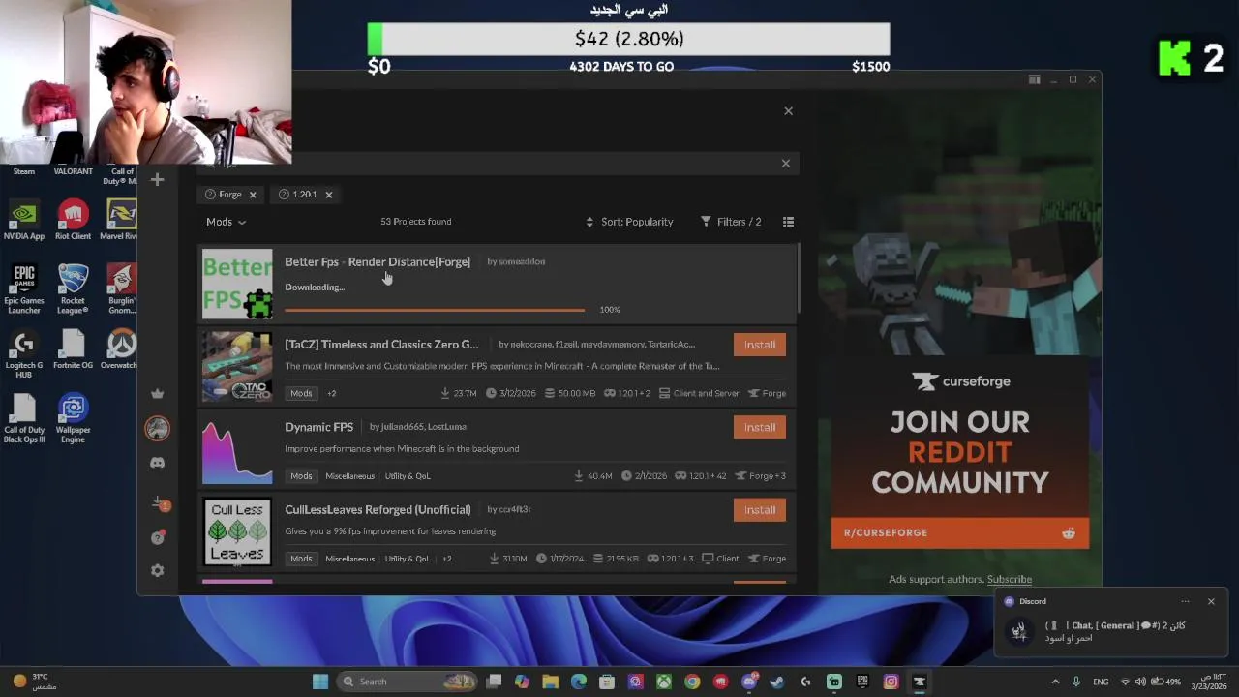Clear the search field with the X
The width and height of the screenshot is (1239, 697).
tap(785, 163)
